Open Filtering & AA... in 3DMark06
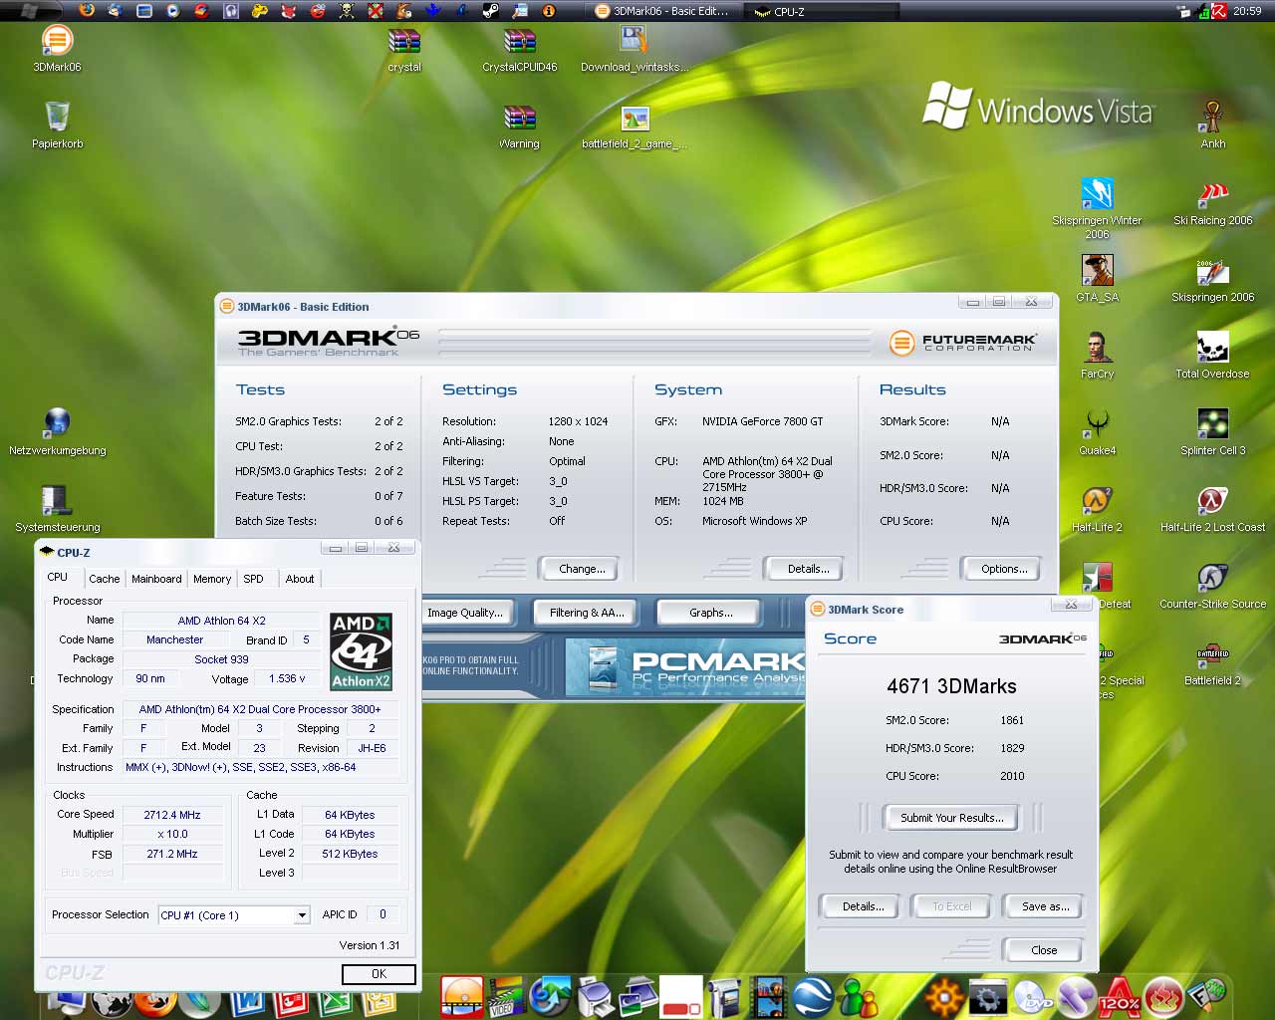This screenshot has height=1020, width=1275. 587,613
